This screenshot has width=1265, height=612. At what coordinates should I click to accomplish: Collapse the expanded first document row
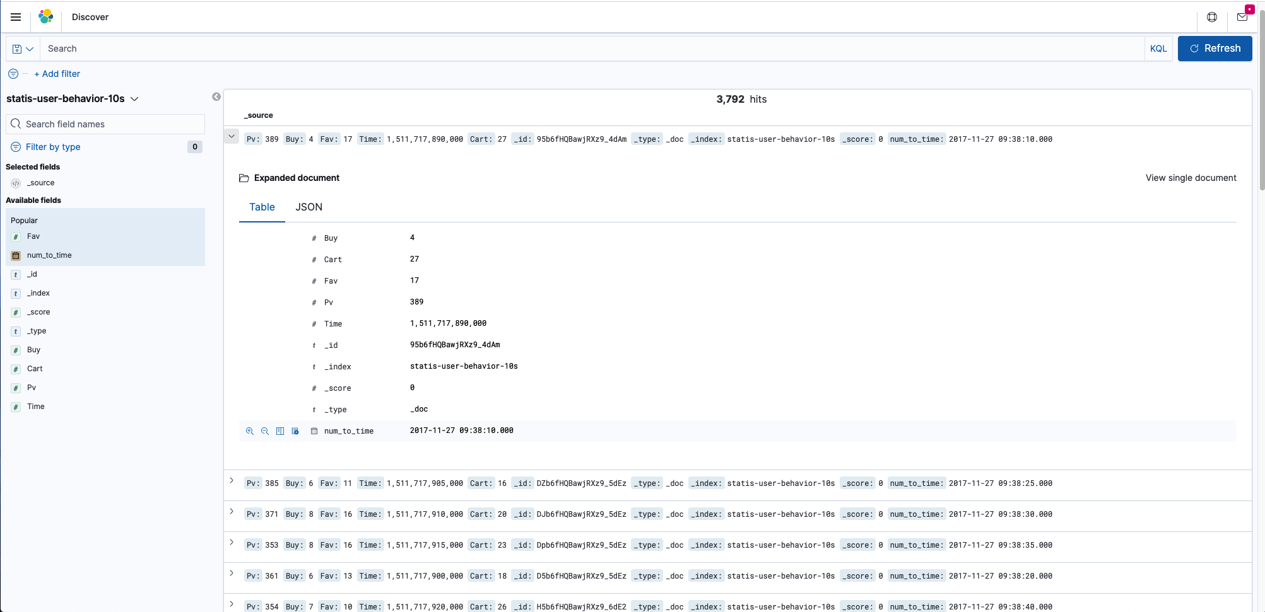[x=231, y=136]
